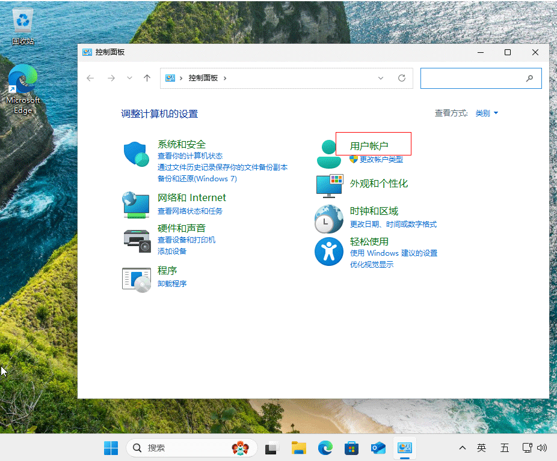Click the volume icon in system tray
The height and width of the screenshot is (461, 557).
click(x=542, y=448)
